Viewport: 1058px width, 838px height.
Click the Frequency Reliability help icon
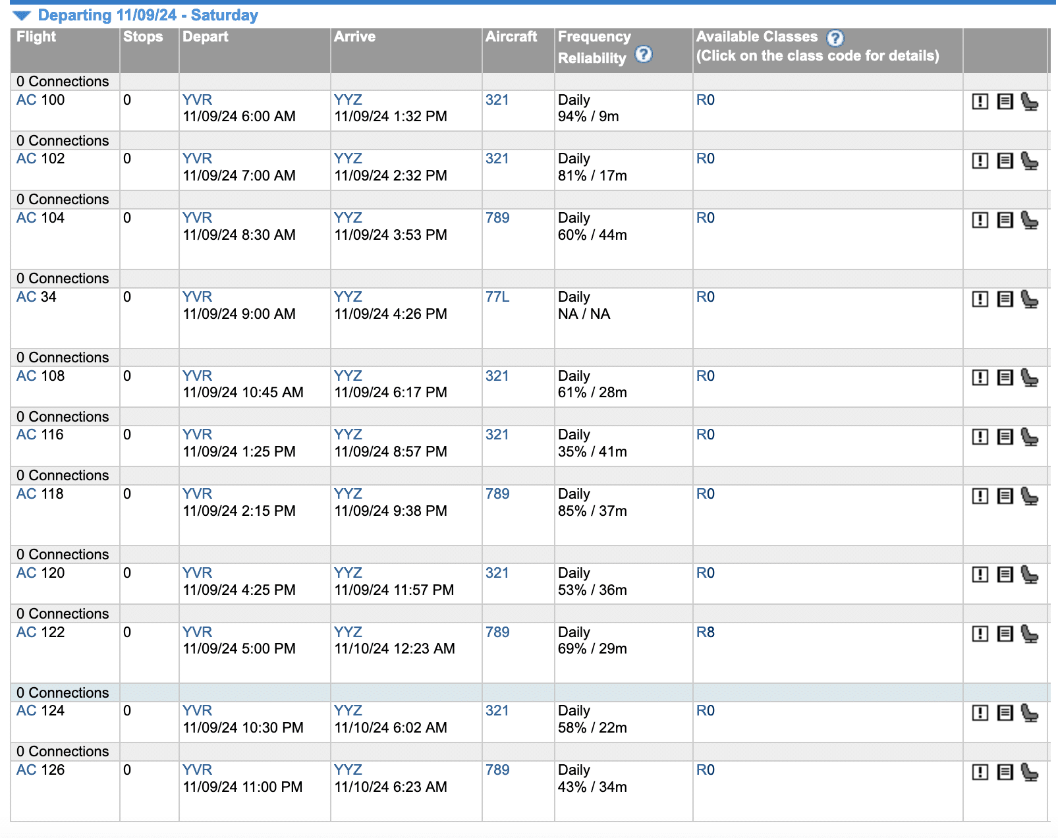643,55
